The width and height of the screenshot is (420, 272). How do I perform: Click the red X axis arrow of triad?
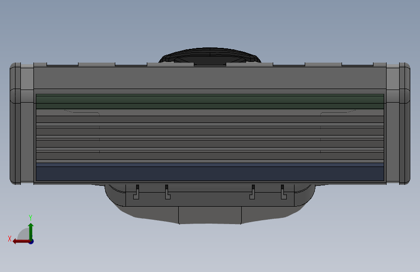click(21, 242)
